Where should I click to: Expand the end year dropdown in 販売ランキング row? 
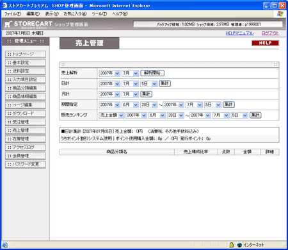(x=200, y=115)
